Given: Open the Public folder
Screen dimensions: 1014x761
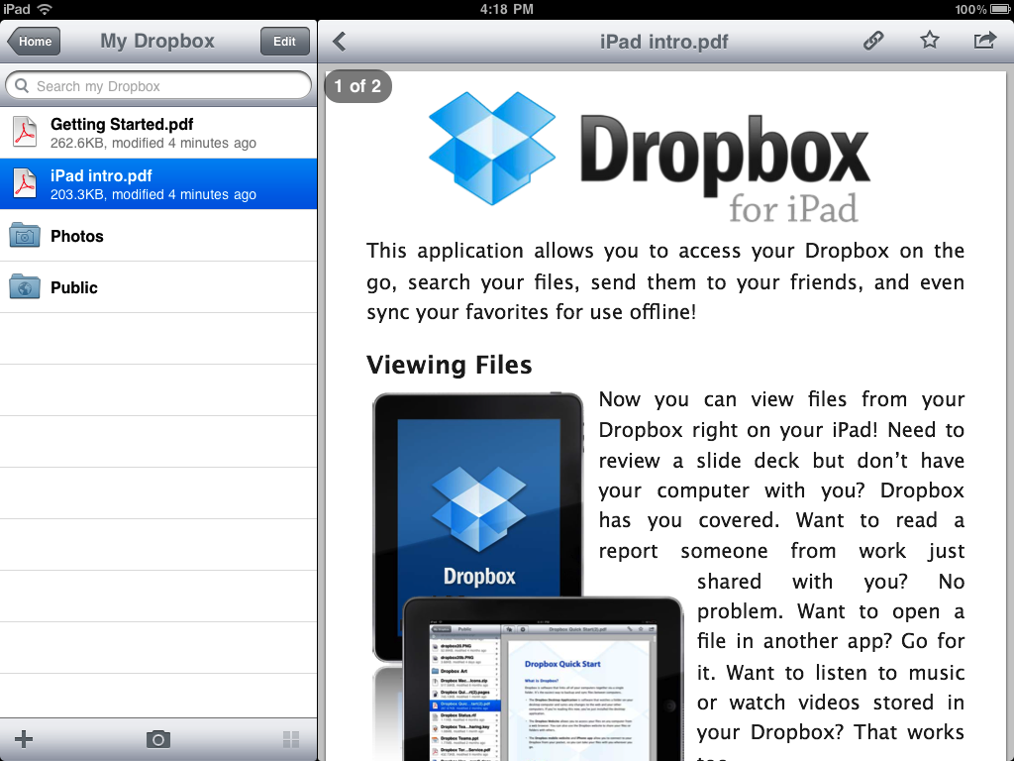Looking at the screenshot, I should pyautogui.click(x=74, y=287).
